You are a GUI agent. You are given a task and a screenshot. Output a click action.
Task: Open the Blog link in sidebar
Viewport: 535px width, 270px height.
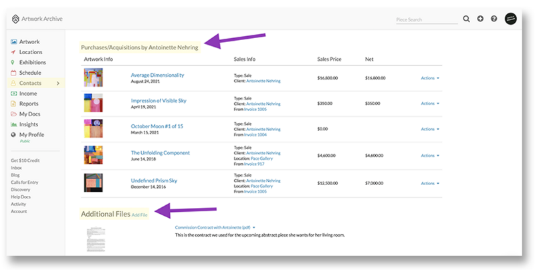pos(15,175)
